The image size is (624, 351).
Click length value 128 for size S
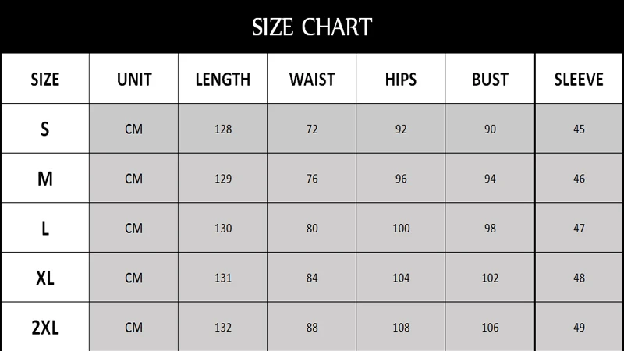click(223, 129)
